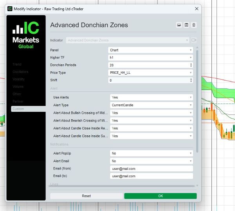Toggle Alert Email setting
Image resolution: width=235 pixels, height=211 pixels.
(152, 161)
